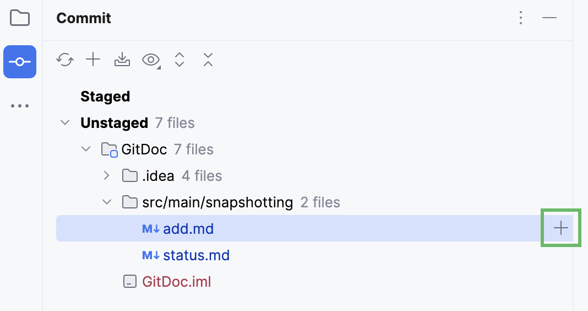Expand the .idea folder

[107, 176]
